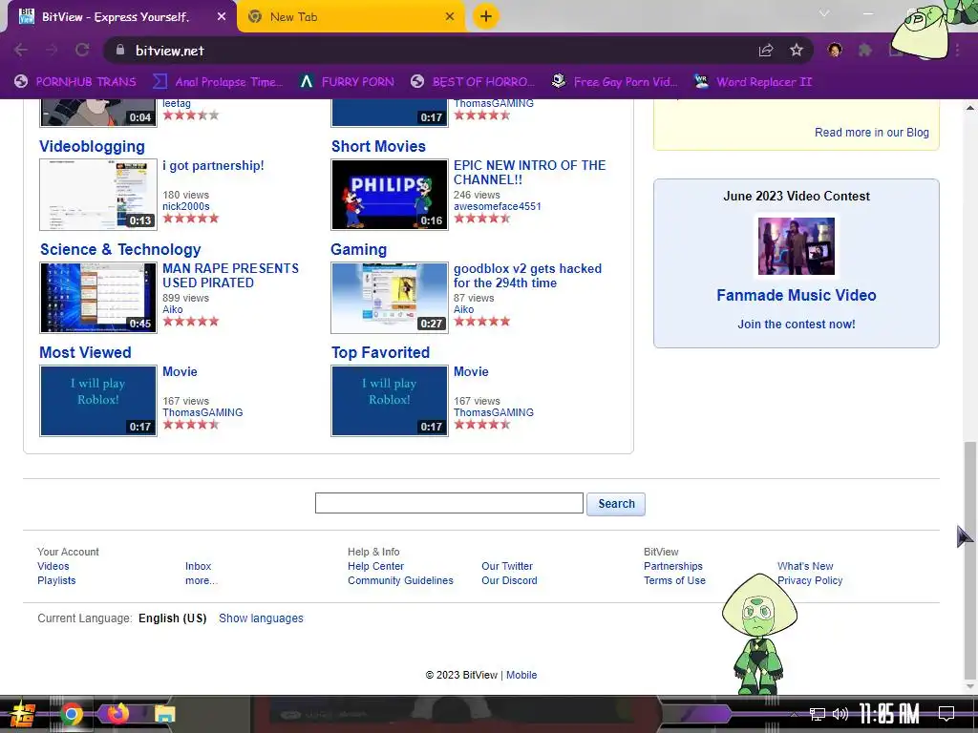Close the New Tab tab
Viewport: 978px width, 733px height.
pyautogui.click(x=450, y=17)
